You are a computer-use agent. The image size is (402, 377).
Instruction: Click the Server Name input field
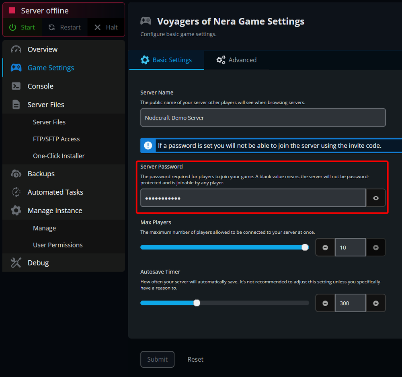[x=263, y=117]
